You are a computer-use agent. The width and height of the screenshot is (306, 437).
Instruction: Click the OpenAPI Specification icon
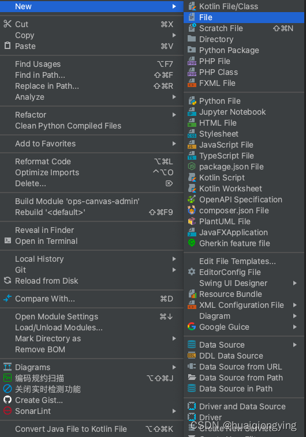192,199
